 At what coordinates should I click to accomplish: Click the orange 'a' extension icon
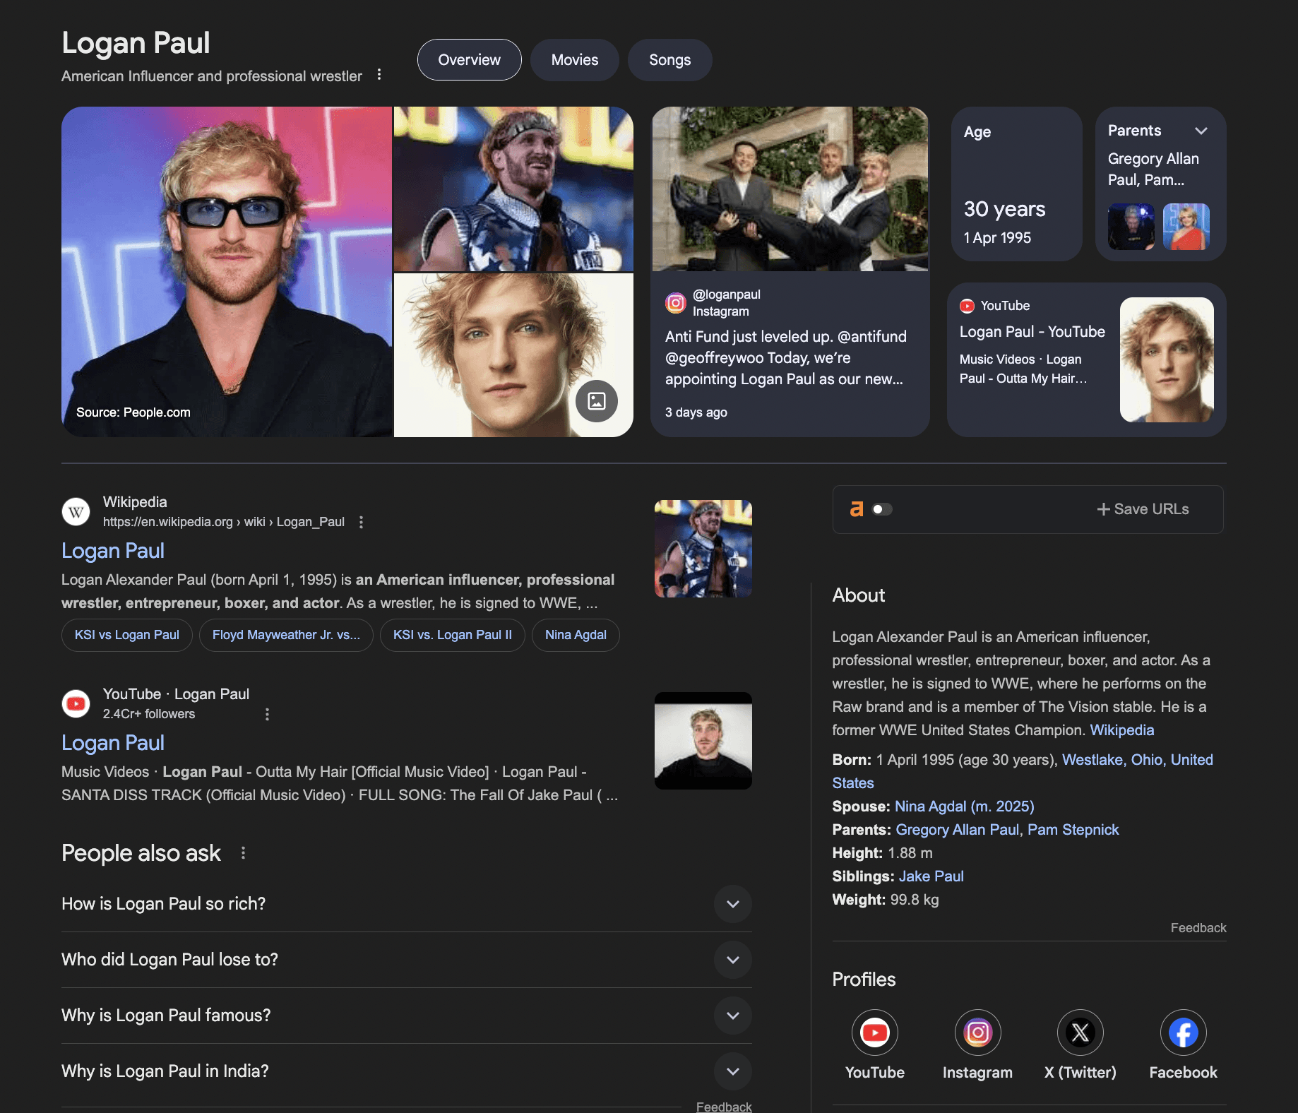pos(857,509)
